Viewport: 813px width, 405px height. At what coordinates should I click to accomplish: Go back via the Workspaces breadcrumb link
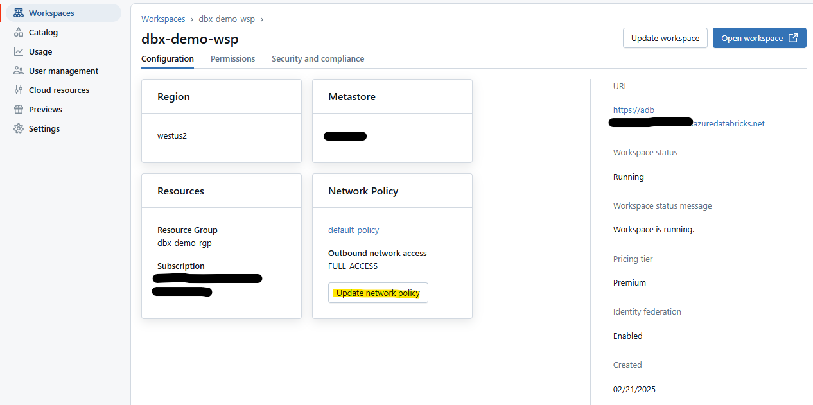coord(163,19)
